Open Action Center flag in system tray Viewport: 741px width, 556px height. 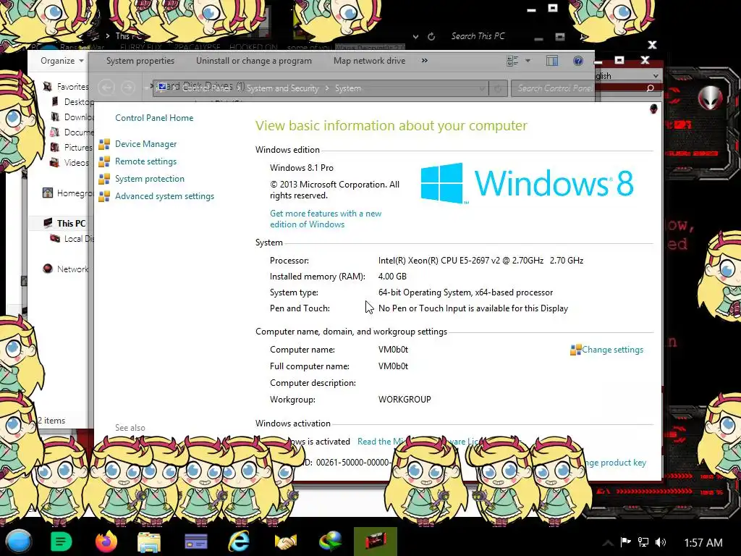point(626,542)
